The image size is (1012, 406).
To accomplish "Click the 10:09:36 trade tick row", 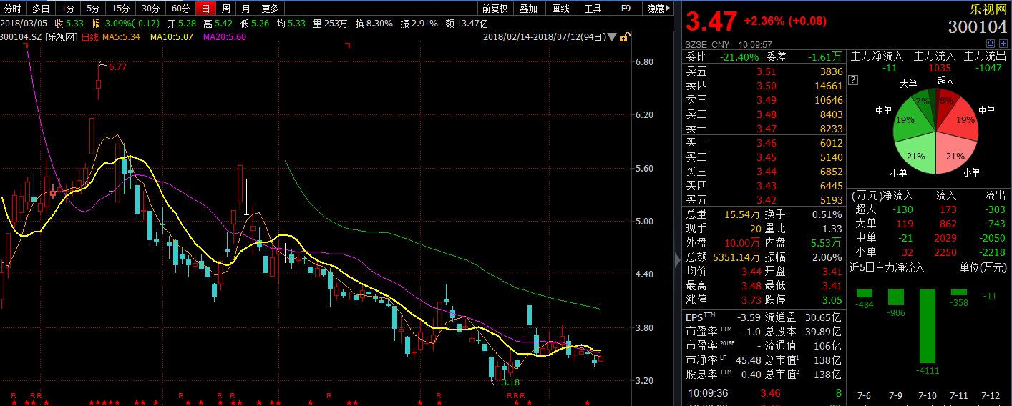I will coord(764,393).
